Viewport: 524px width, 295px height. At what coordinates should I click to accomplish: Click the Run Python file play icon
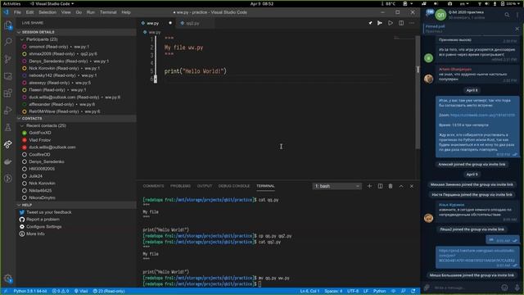pyautogui.click(x=391, y=23)
